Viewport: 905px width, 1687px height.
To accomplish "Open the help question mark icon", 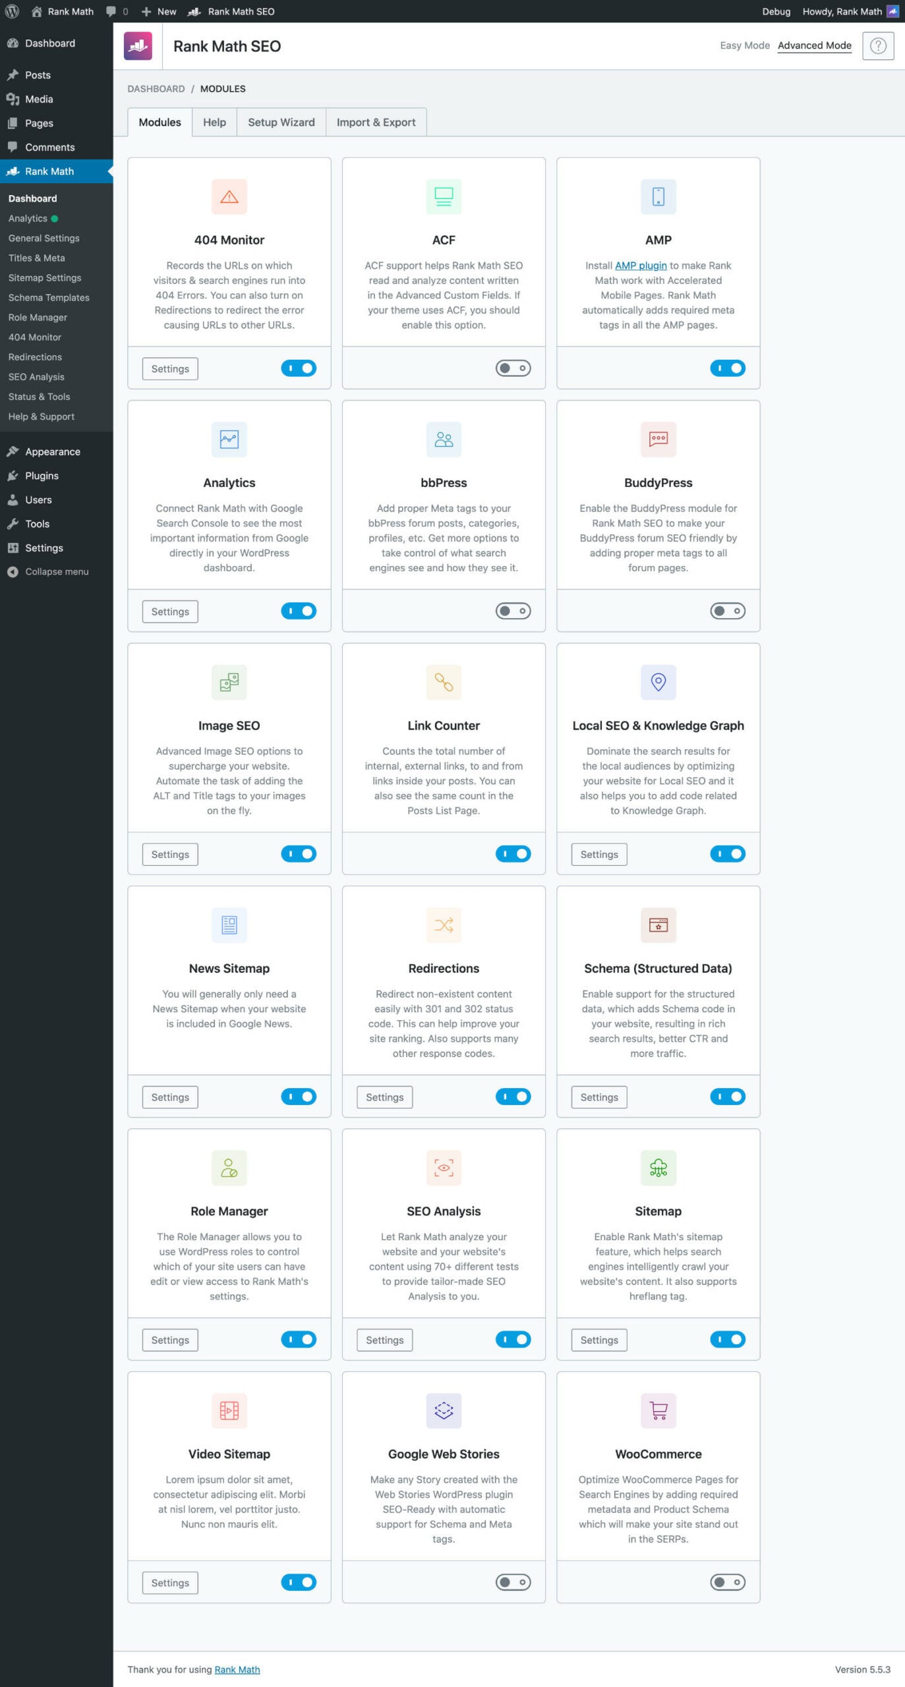I will (x=877, y=46).
